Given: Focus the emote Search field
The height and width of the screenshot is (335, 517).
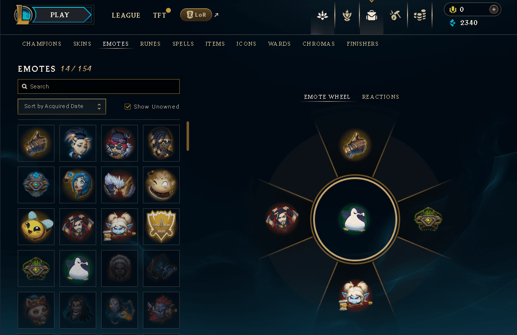Looking at the screenshot, I should click(x=99, y=86).
